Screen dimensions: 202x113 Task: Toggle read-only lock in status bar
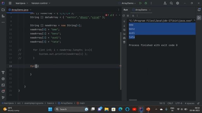[x=199, y=103]
